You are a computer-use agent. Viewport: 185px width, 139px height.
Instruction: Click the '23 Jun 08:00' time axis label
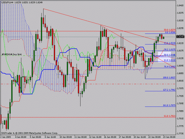(x=169, y=137)
